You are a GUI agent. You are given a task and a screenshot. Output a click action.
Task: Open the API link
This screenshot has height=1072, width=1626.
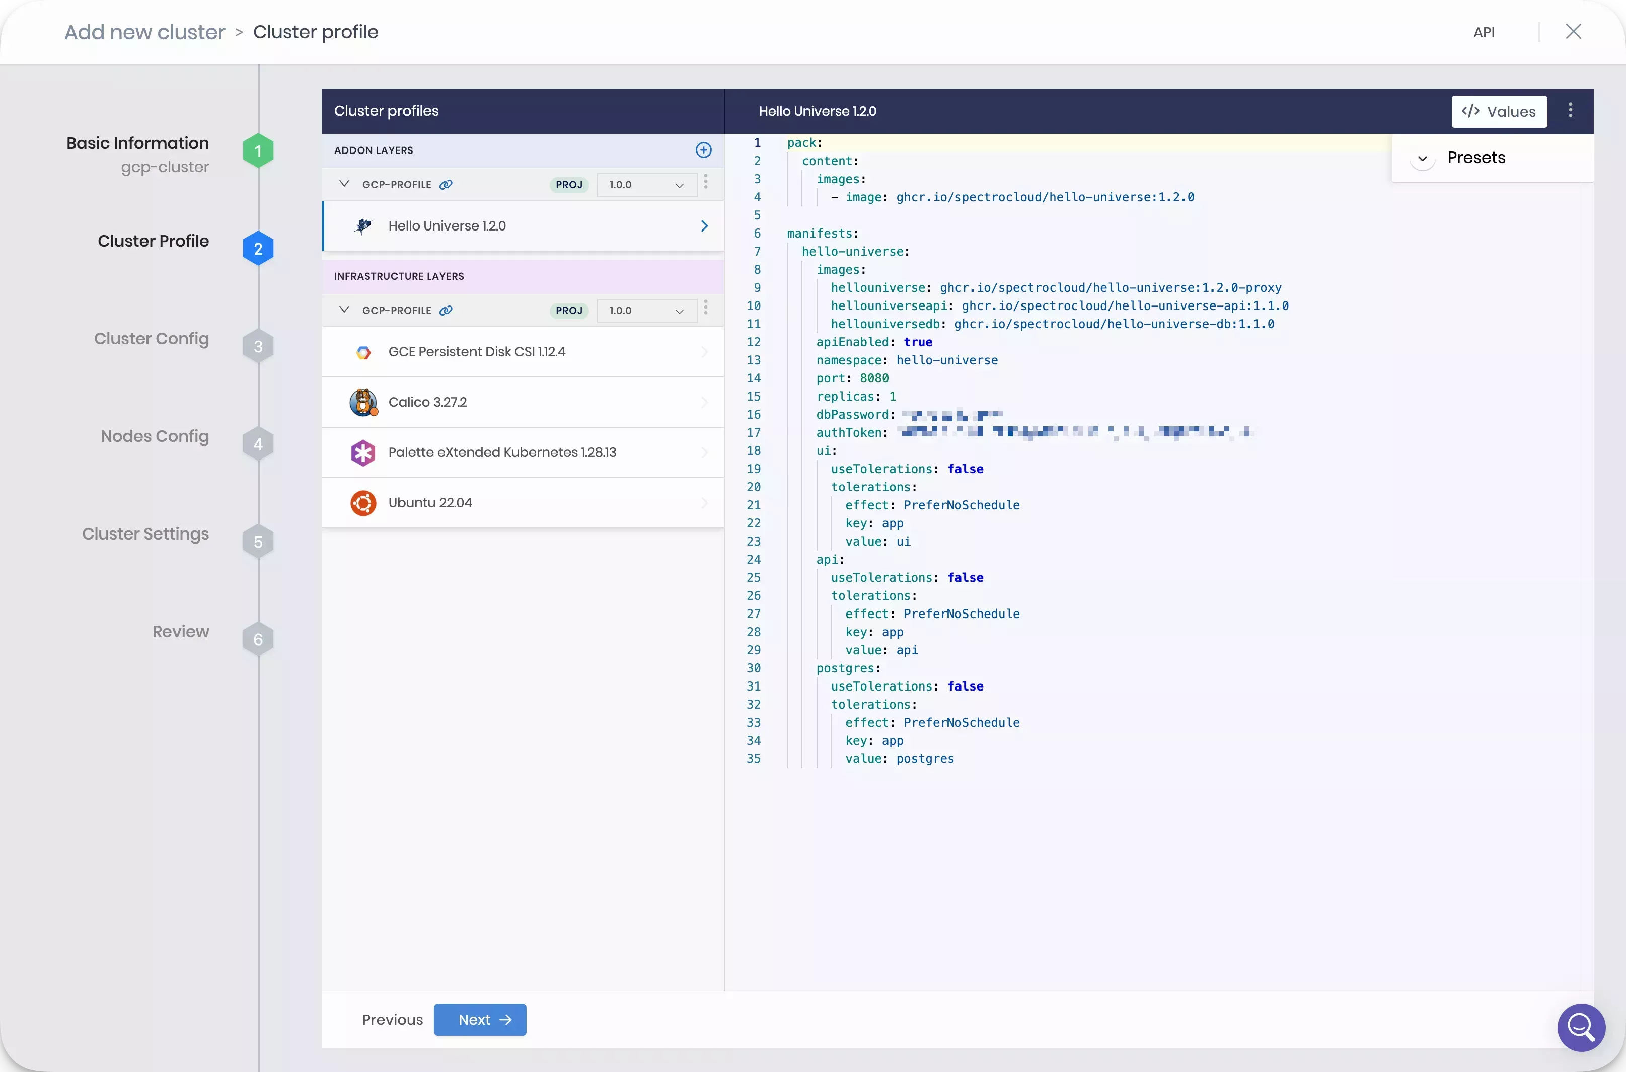[1485, 31]
